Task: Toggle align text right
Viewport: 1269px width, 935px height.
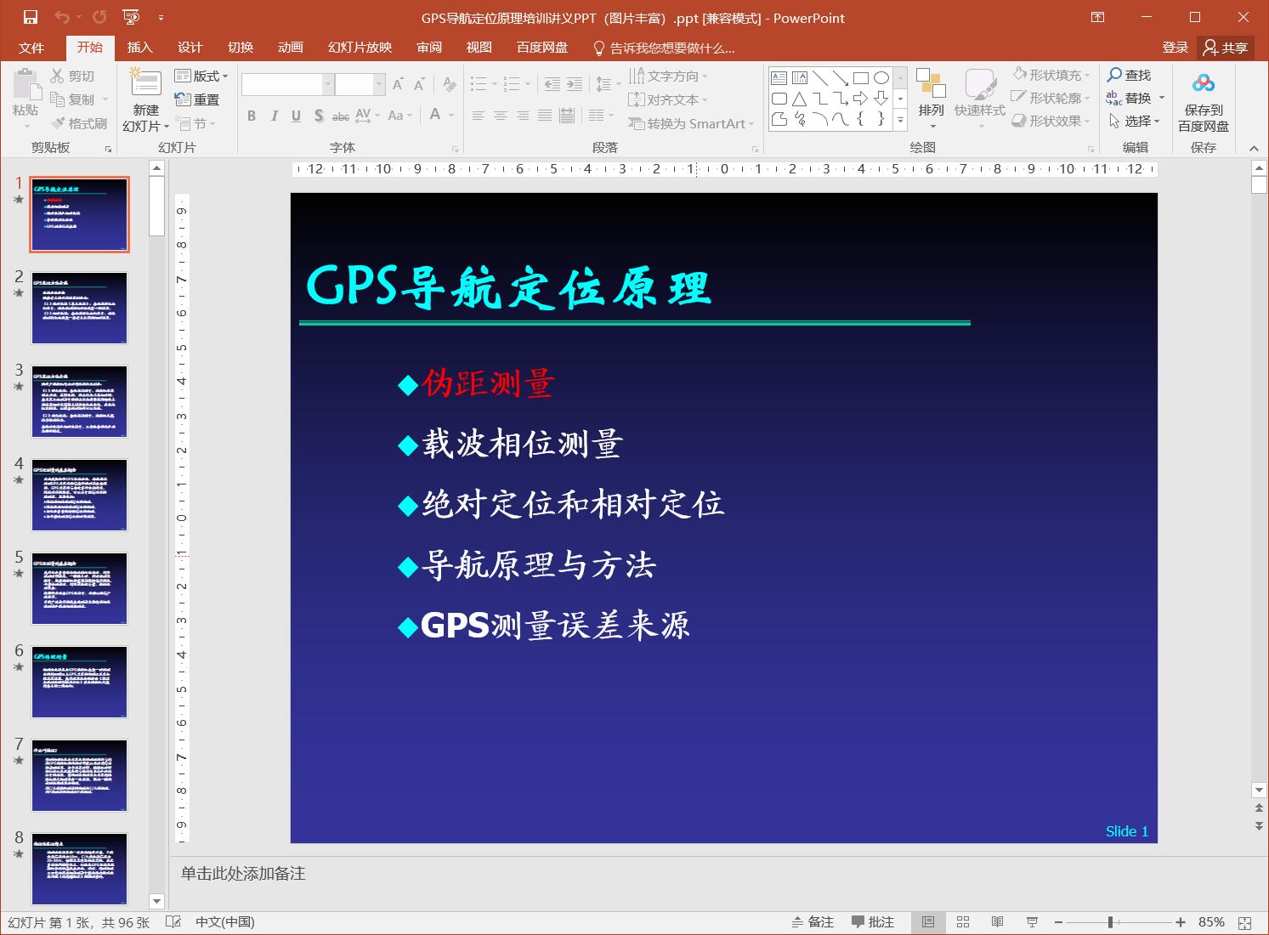Action: [523, 116]
